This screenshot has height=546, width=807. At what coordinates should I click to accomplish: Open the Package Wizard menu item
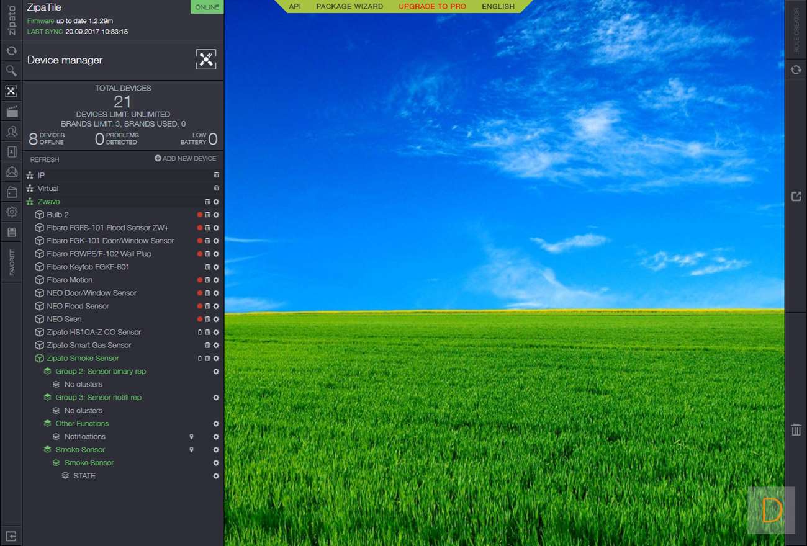pyautogui.click(x=349, y=7)
